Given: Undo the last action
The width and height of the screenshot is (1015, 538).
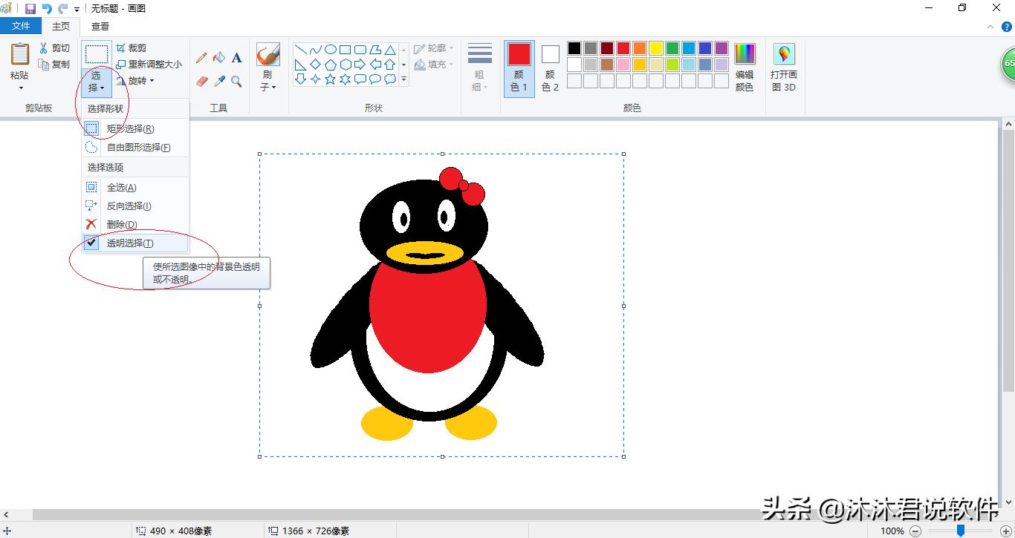Looking at the screenshot, I should 47,8.
